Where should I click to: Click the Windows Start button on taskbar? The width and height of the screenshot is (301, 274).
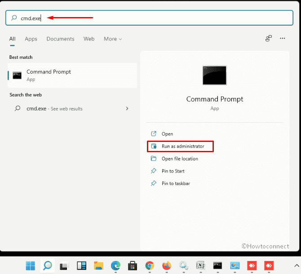click(x=31, y=266)
